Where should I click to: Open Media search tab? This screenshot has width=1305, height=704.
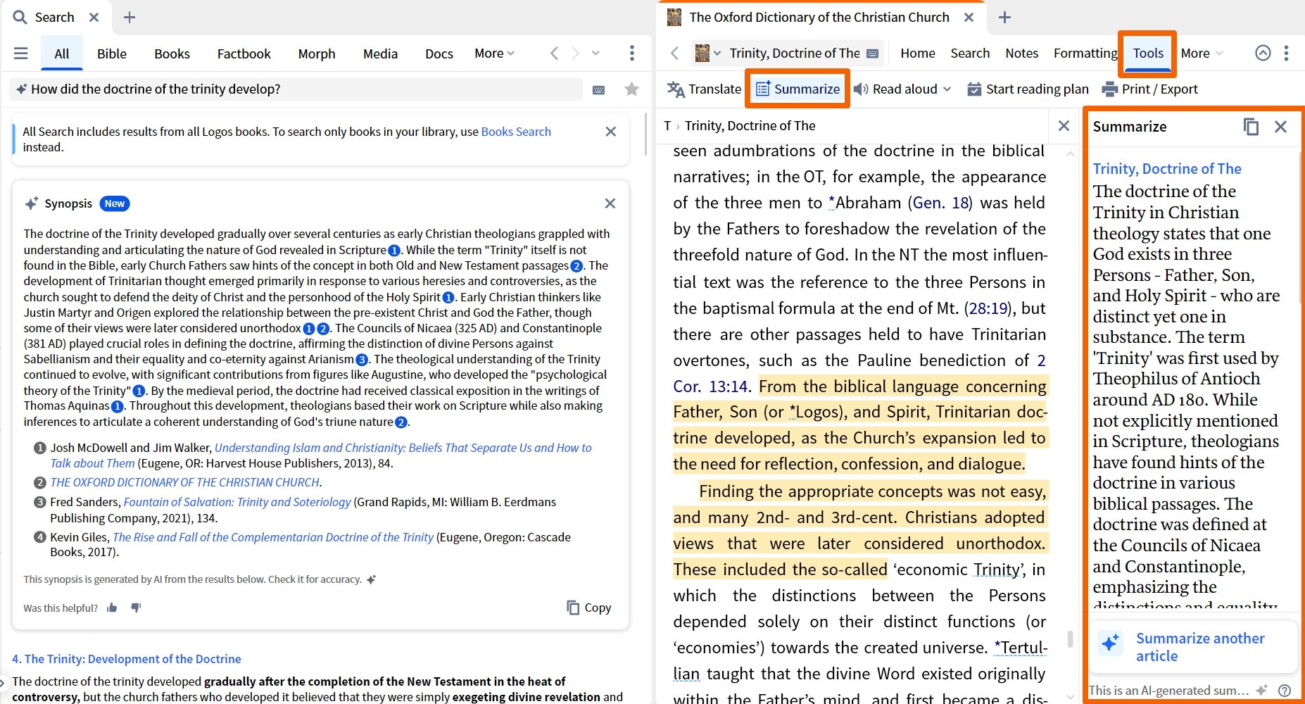pos(380,54)
